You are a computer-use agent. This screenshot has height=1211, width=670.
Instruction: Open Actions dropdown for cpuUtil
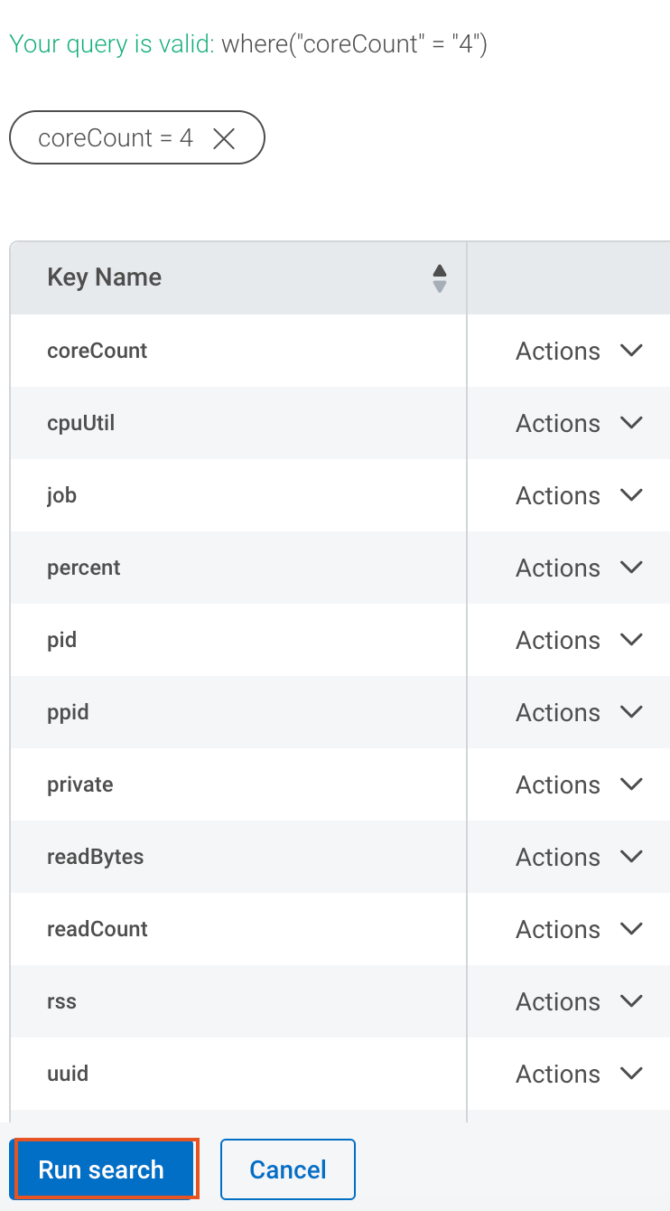[x=579, y=423]
